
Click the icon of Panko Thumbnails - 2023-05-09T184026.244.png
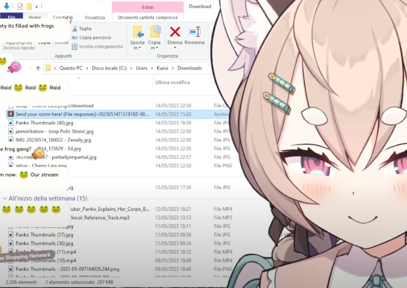tap(11, 269)
